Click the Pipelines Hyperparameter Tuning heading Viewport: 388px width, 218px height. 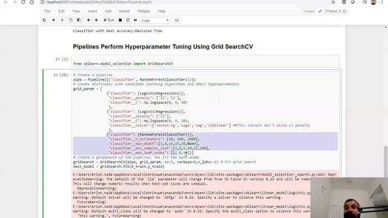click(x=163, y=47)
